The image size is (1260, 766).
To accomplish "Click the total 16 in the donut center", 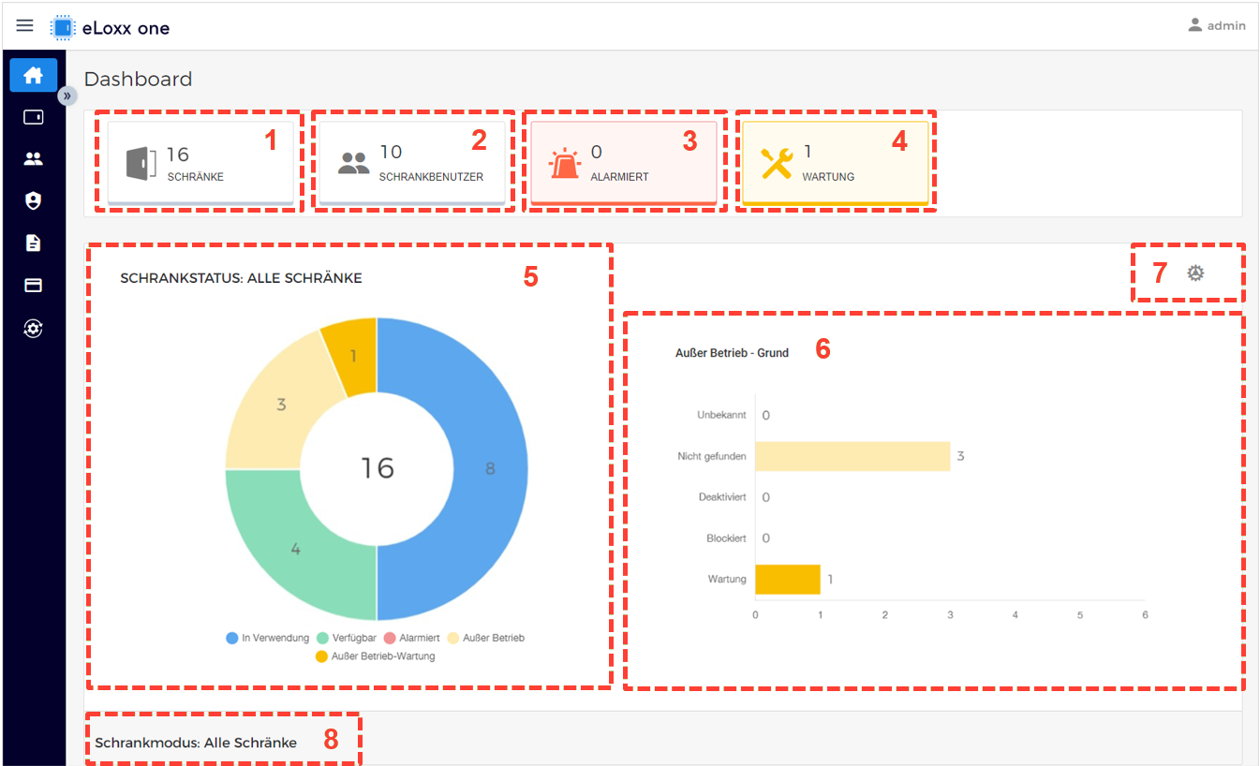I will tap(378, 468).
